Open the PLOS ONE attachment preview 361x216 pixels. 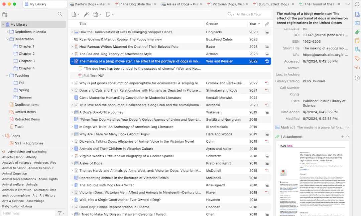coord(313,179)
